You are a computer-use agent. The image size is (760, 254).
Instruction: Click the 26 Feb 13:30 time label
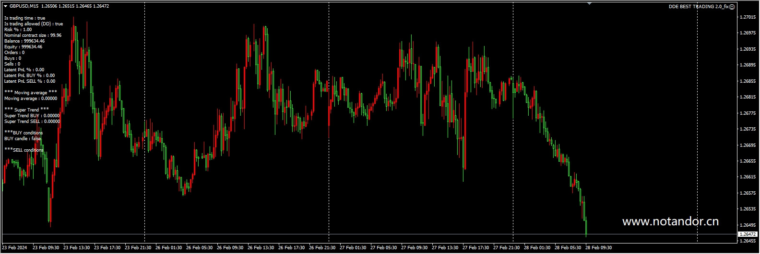261,248
